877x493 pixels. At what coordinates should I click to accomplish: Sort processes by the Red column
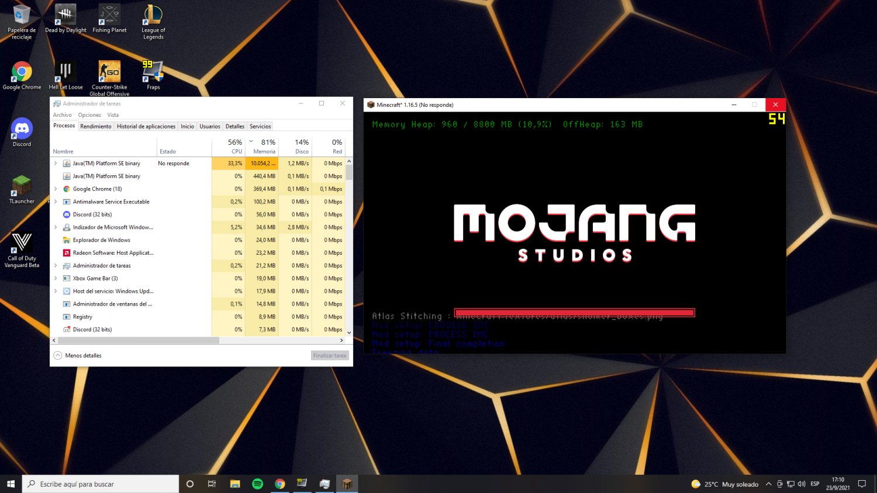329,146
